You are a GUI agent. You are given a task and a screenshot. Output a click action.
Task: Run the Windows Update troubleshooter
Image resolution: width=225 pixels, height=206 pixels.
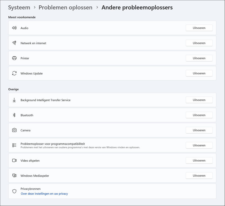(x=199, y=73)
